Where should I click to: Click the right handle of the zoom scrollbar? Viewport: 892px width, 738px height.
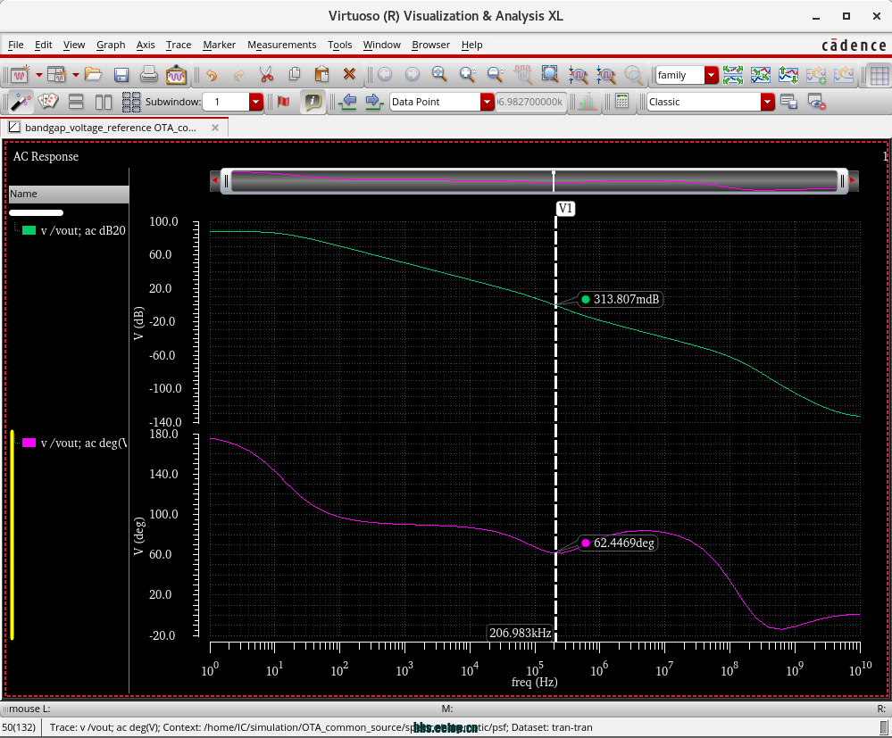coord(843,181)
